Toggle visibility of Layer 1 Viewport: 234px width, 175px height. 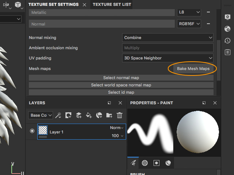point(32,131)
